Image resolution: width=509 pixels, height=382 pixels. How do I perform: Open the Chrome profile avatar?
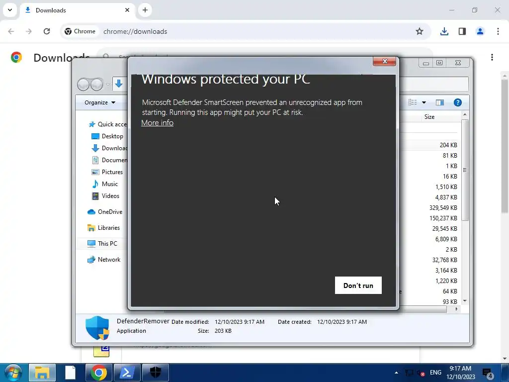point(480,31)
